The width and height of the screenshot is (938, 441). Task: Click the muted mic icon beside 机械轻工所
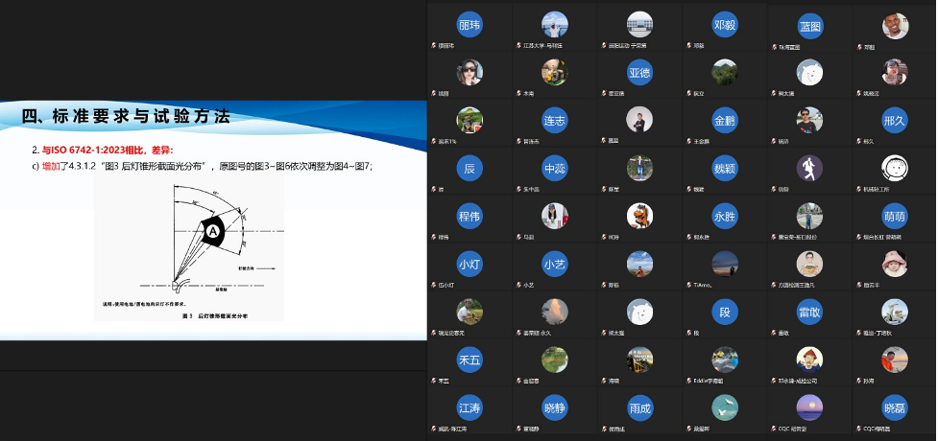tap(858, 189)
